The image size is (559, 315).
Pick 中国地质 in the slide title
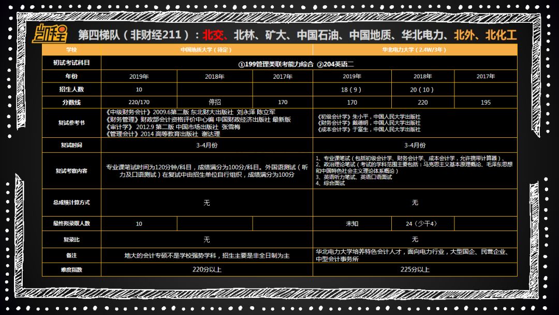pos(370,35)
